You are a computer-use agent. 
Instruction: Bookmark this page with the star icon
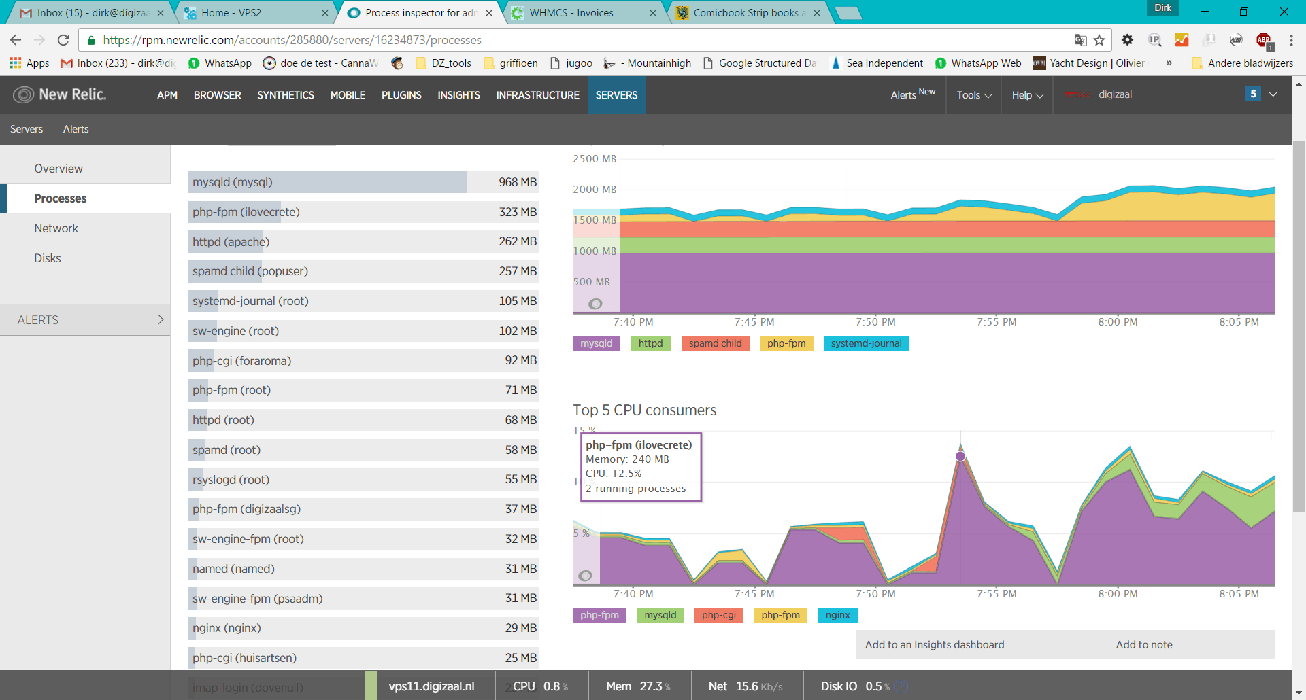[1099, 40]
